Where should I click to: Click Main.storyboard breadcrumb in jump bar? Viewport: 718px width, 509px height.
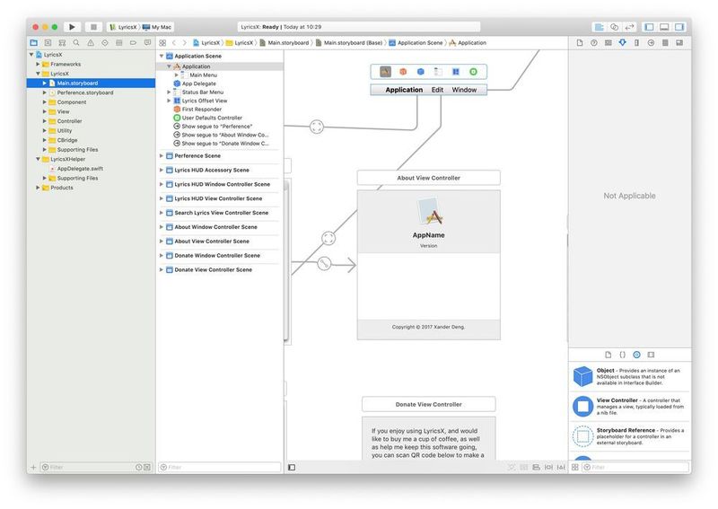[288, 42]
